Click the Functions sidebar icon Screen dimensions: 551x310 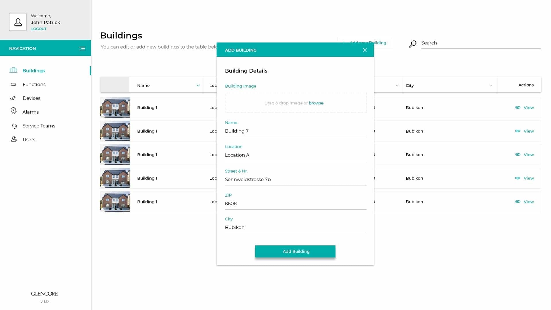[x=13, y=84]
